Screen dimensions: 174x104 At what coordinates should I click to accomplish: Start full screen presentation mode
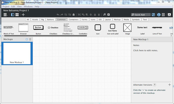pos(169,14)
